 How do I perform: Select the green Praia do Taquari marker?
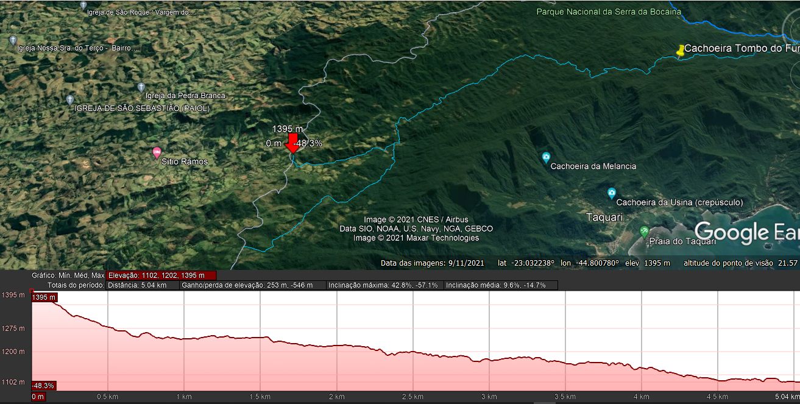point(644,232)
